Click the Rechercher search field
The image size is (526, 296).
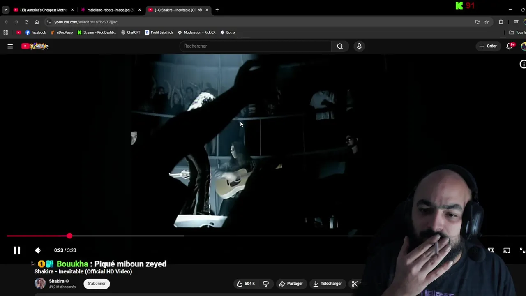[x=255, y=46]
